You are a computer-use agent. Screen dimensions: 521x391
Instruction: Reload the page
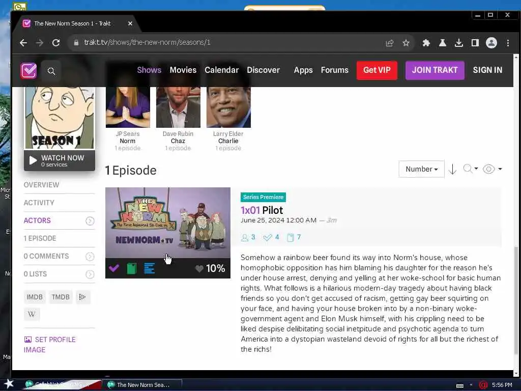point(56,43)
